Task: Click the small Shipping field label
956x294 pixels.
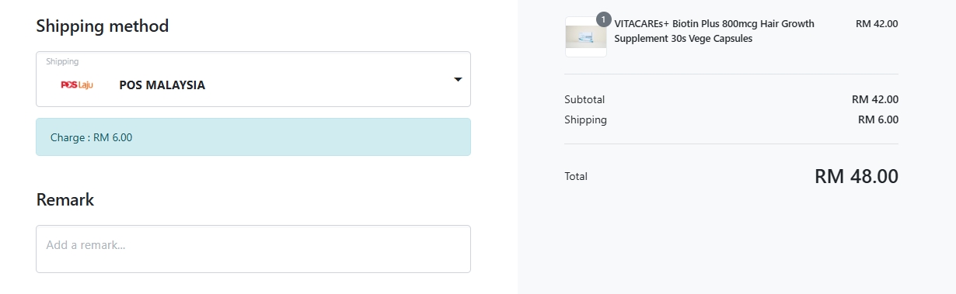Action: pos(62,61)
